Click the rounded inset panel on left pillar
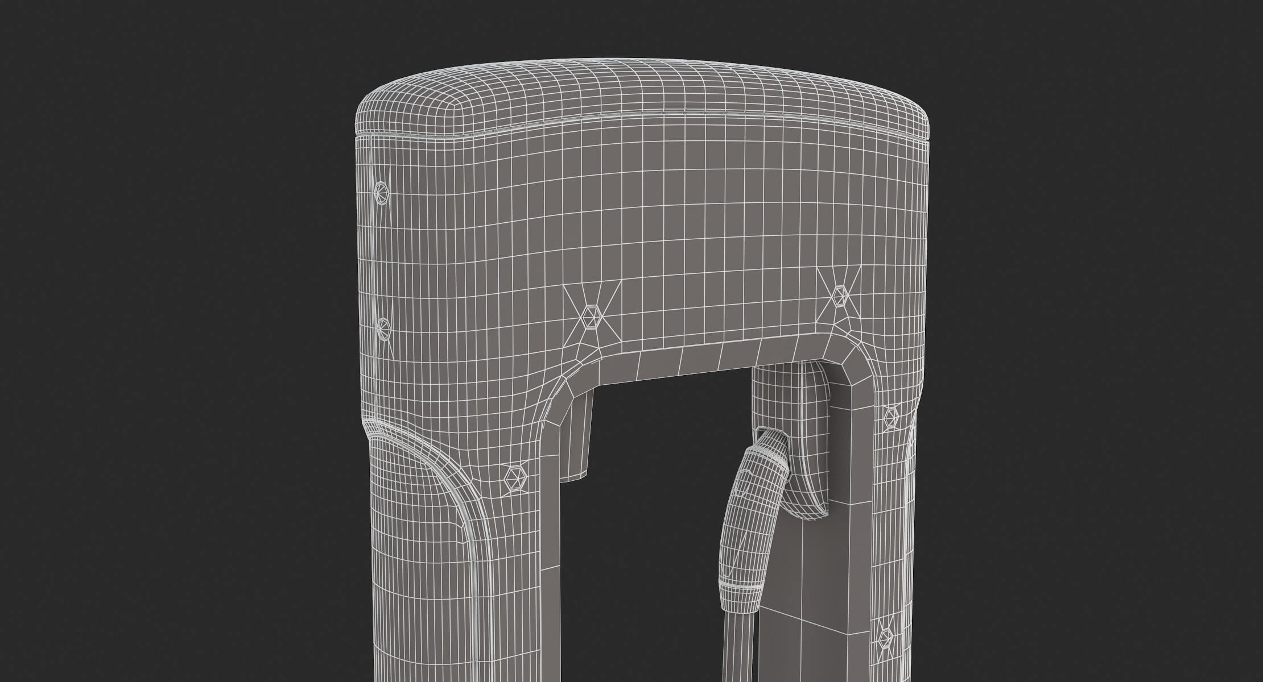The width and height of the screenshot is (1263, 682). [x=421, y=540]
